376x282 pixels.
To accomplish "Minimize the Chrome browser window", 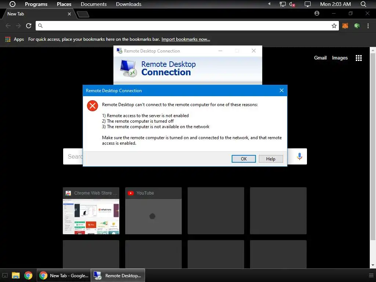I will (333, 14).
